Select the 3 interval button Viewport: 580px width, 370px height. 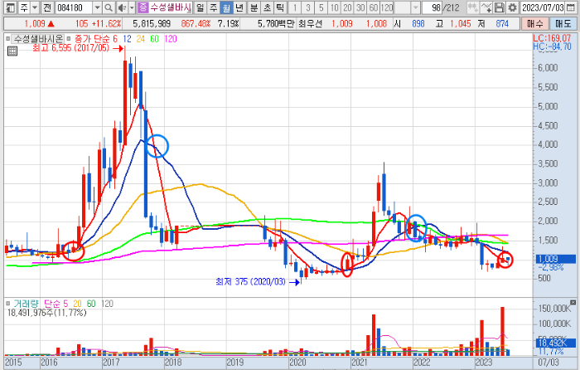[x=307, y=7]
